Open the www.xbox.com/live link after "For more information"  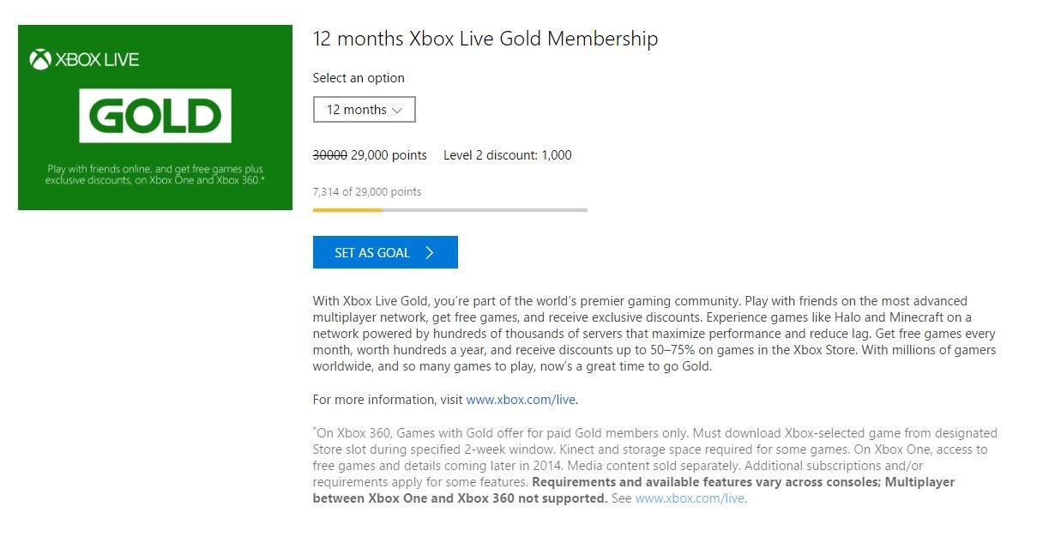(x=521, y=400)
